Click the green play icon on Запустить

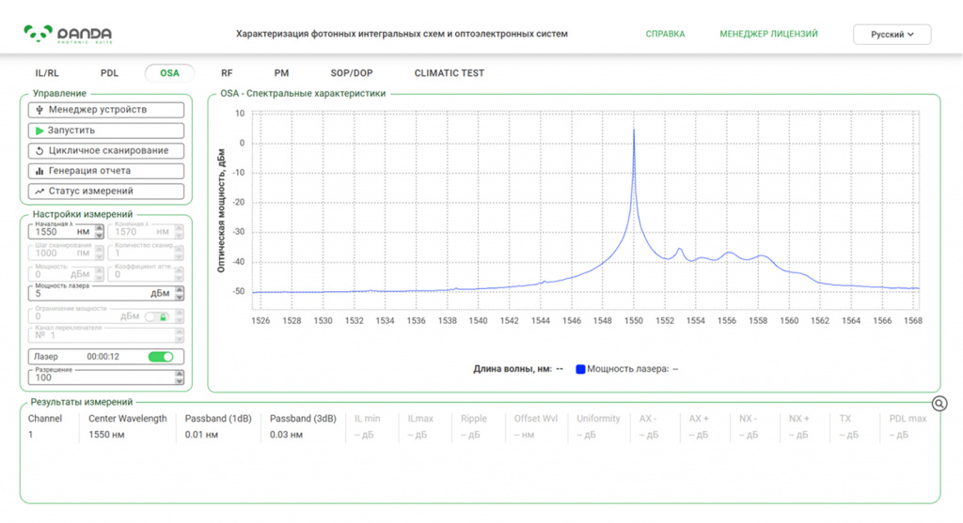point(39,131)
